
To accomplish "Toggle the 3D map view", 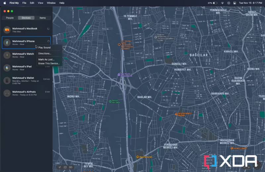I will pos(71,167).
